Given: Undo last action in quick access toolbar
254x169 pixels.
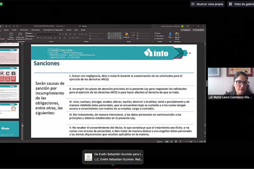Looking at the screenshot, I should (10, 26).
